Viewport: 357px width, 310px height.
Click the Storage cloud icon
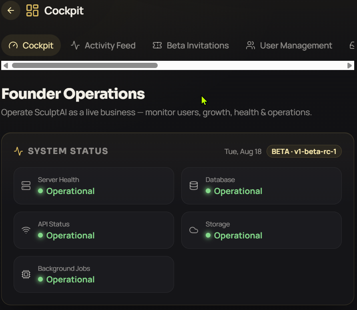coord(194,230)
